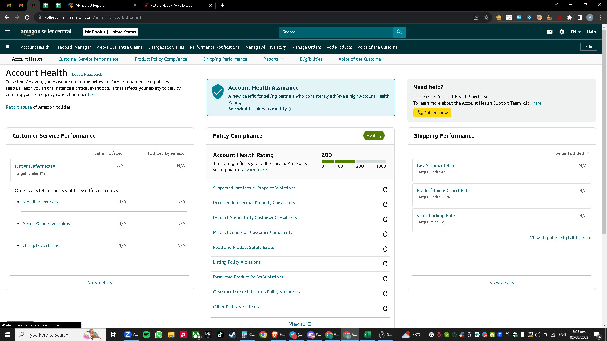The height and width of the screenshot is (341, 607).
Task: Click the Healthy status badge
Action: click(374, 135)
